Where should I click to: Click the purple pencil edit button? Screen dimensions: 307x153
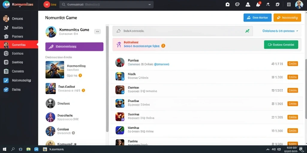(74, 47)
